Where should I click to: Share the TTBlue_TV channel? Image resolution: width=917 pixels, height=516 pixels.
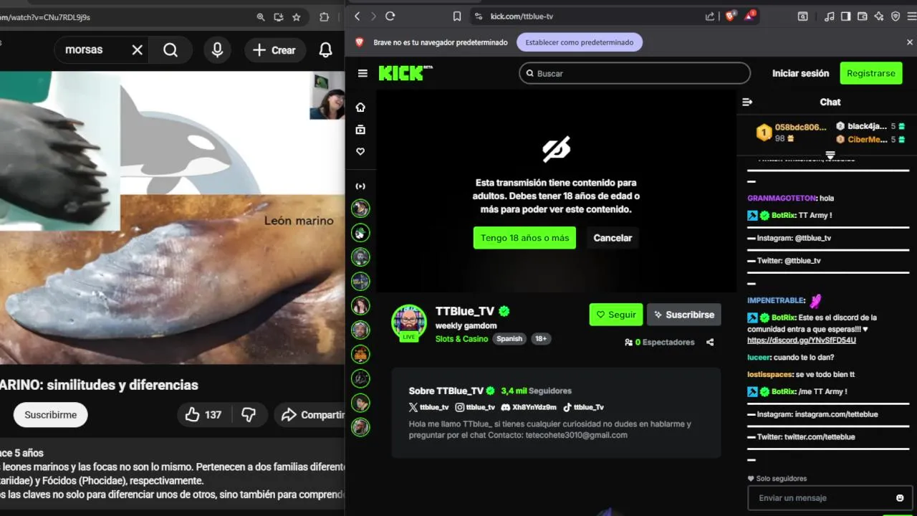tap(710, 343)
